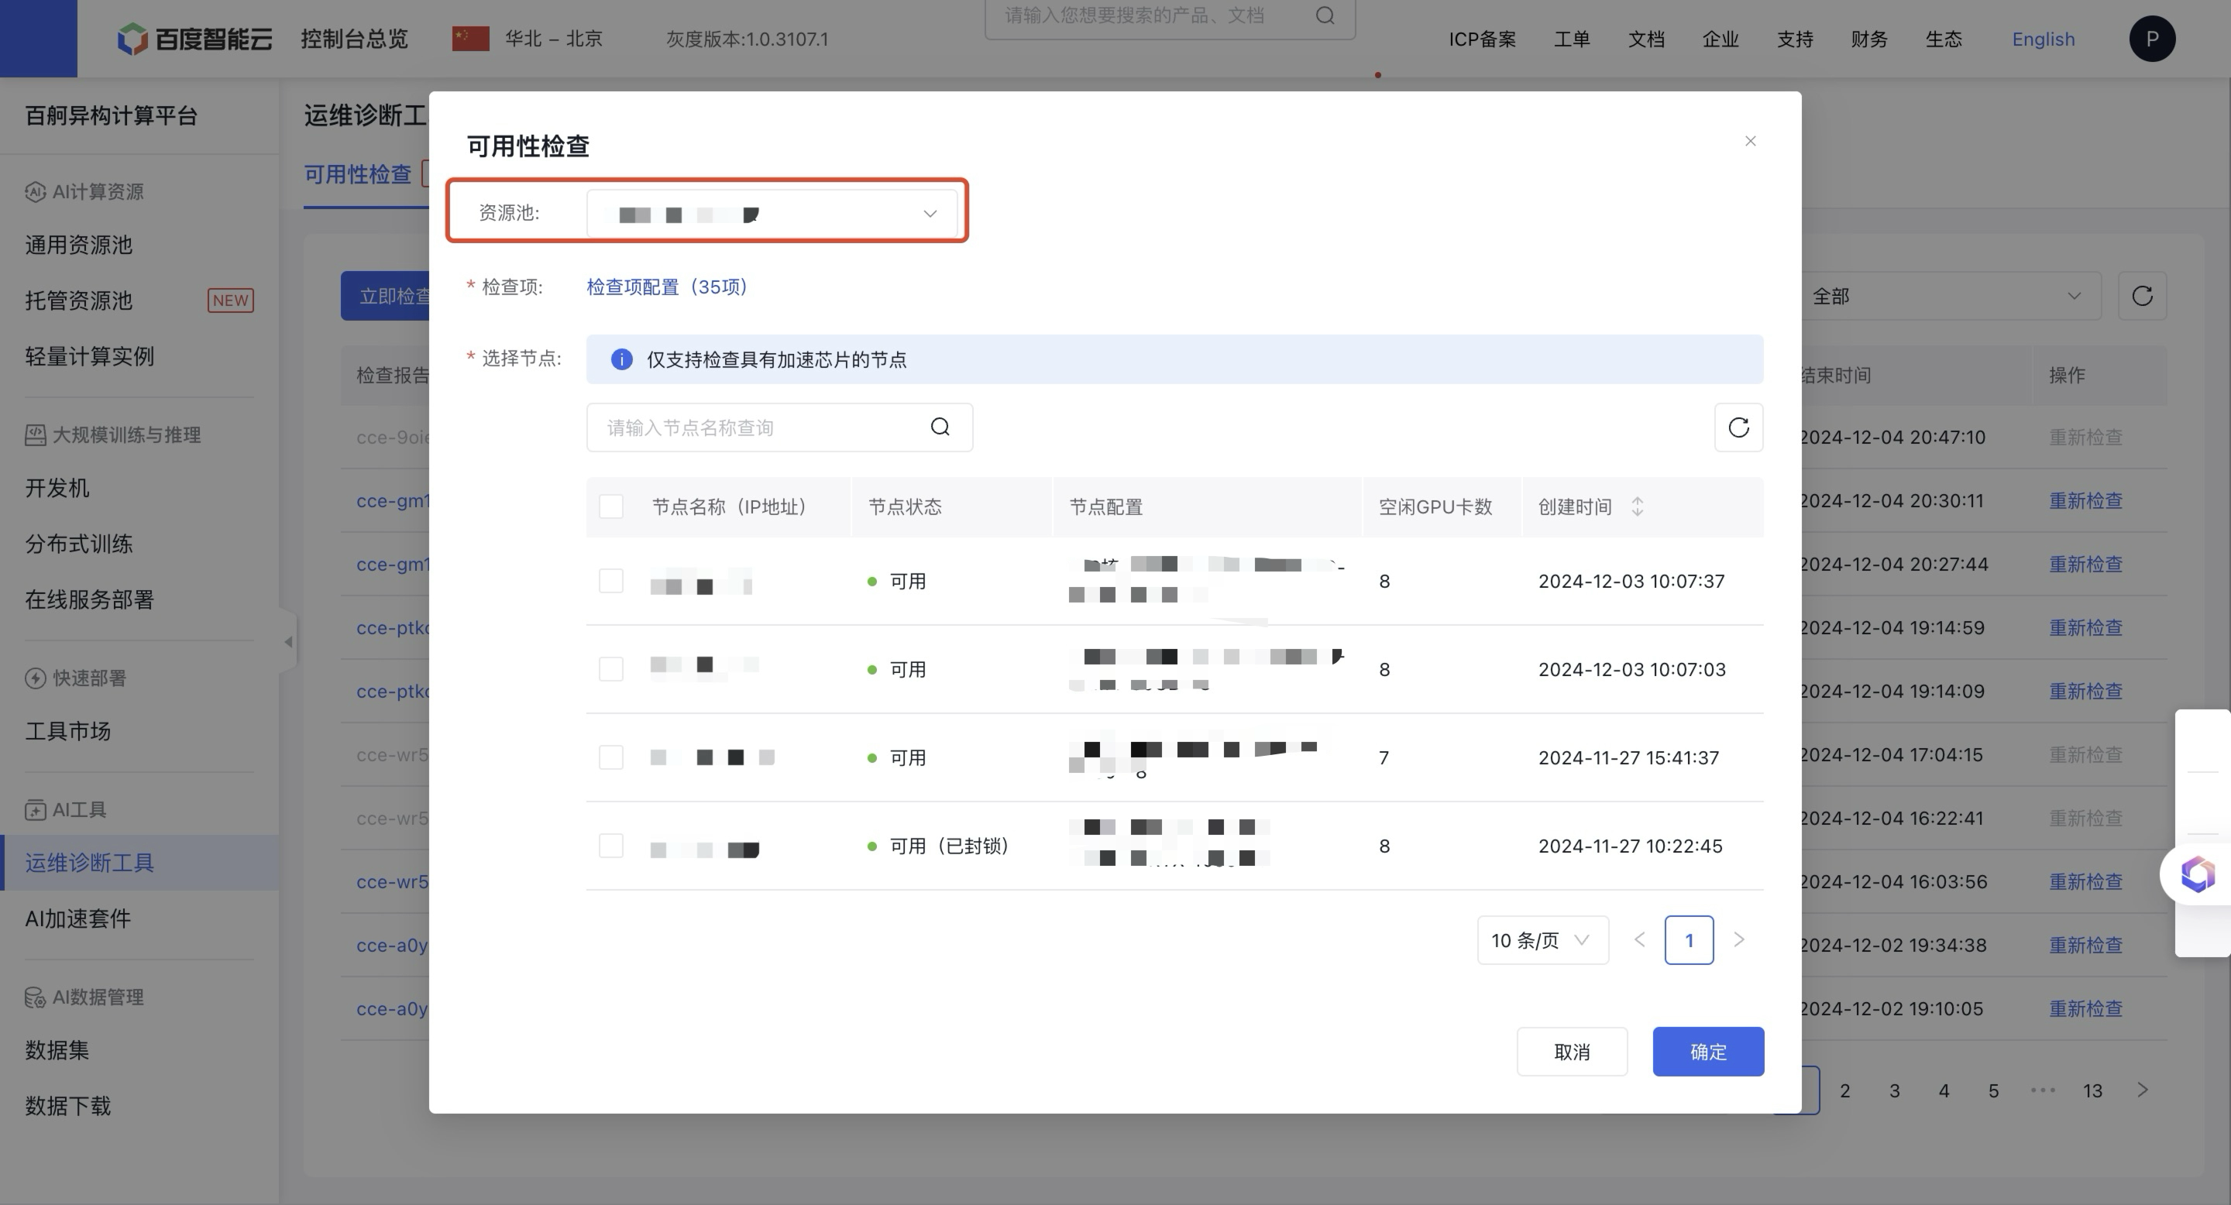
Task: Switch to 可用性检查 tab
Action: (358, 175)
